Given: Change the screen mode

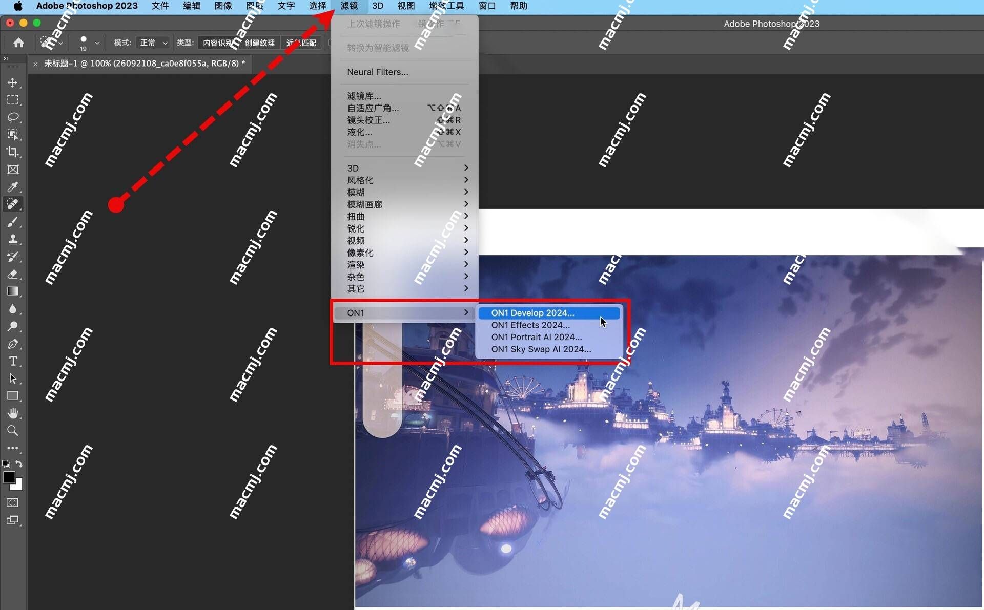Looking at the screenshot, I should tap(13, 520).
